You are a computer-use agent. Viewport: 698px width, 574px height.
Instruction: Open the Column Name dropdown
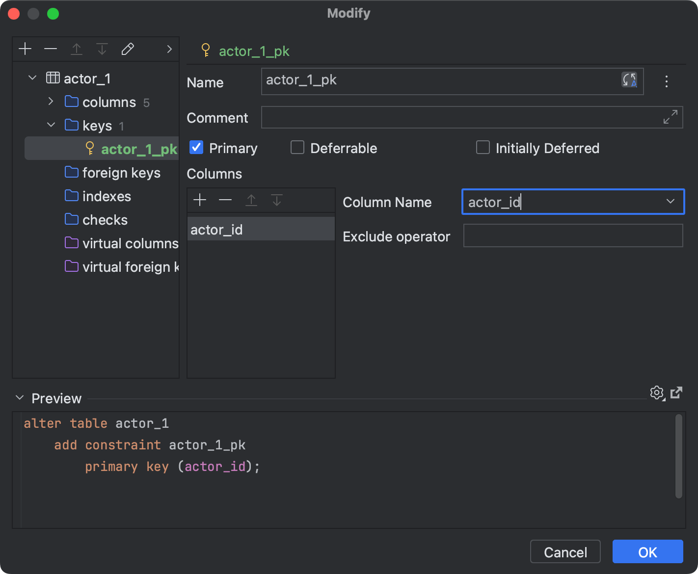(670, 202)
